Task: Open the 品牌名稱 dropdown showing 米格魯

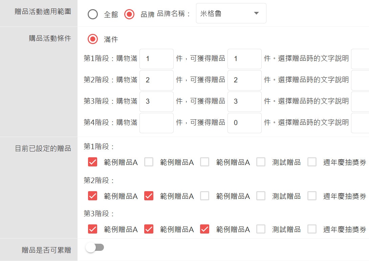Action: coord(231,13)
